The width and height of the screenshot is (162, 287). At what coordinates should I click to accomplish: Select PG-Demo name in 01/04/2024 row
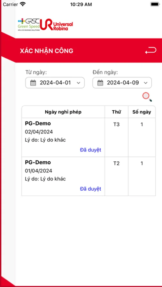point(38,162)
